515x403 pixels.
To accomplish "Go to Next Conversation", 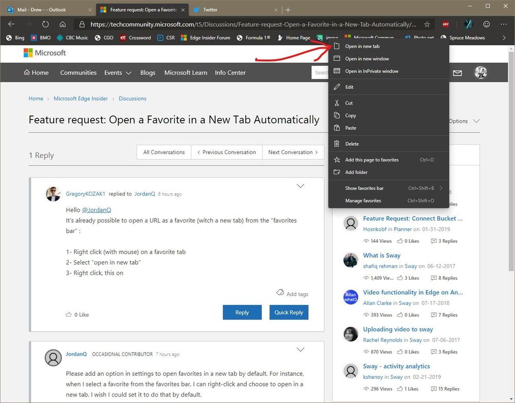I will [x=293, y=153].
